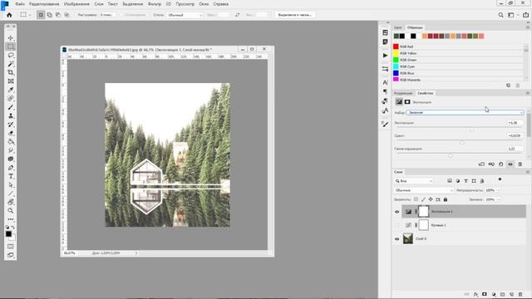The height and width of the screenshot is (299, 532).
Task: Clip adjustment to layer icon in Properties
Action: tap(481, 164)
